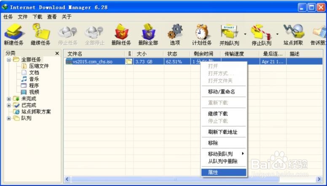
Task: Expand the 未完成 tree node
Action: (x=8, y=99)
